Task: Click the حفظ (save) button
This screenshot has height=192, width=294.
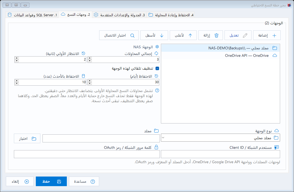Action: [51, 182]
